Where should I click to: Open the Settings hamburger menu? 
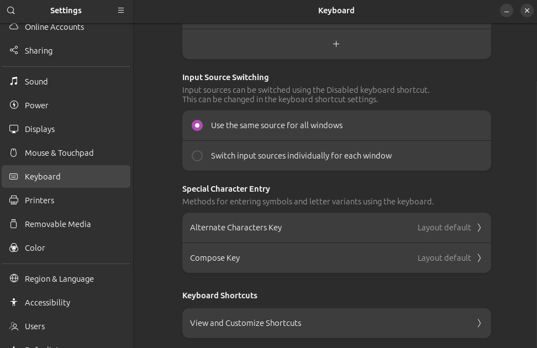[x=121, y=10]
